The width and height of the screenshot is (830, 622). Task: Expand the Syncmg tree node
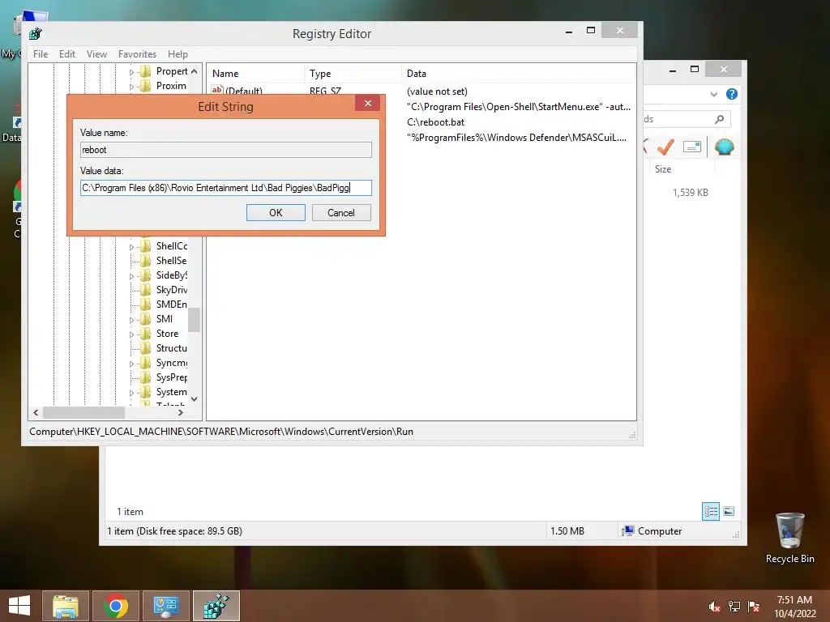tap(131, 364)
